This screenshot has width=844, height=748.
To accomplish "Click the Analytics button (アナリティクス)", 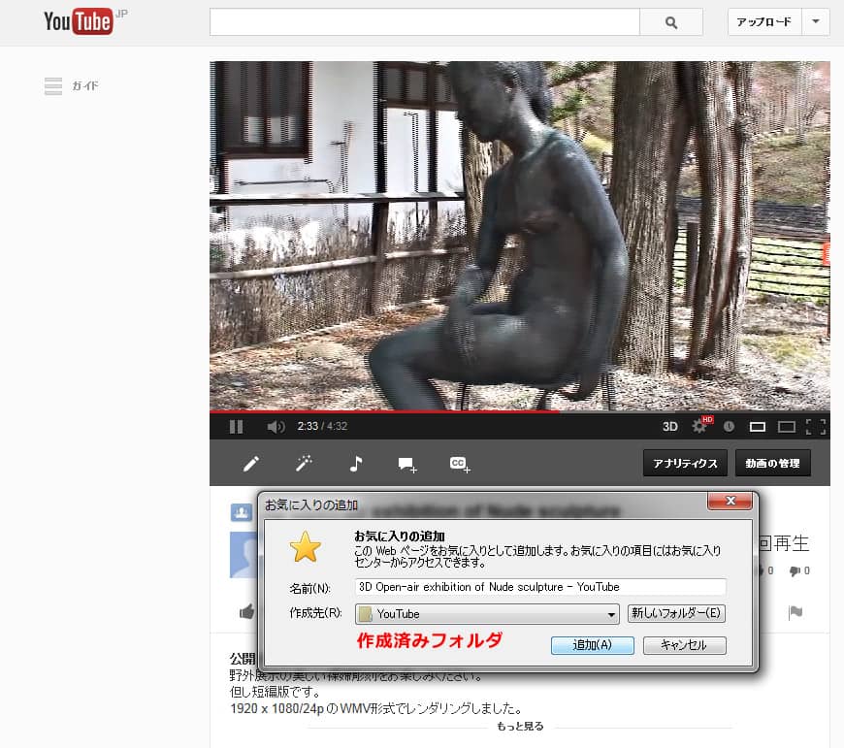I will pyautogui.click(x=684, y=463).
